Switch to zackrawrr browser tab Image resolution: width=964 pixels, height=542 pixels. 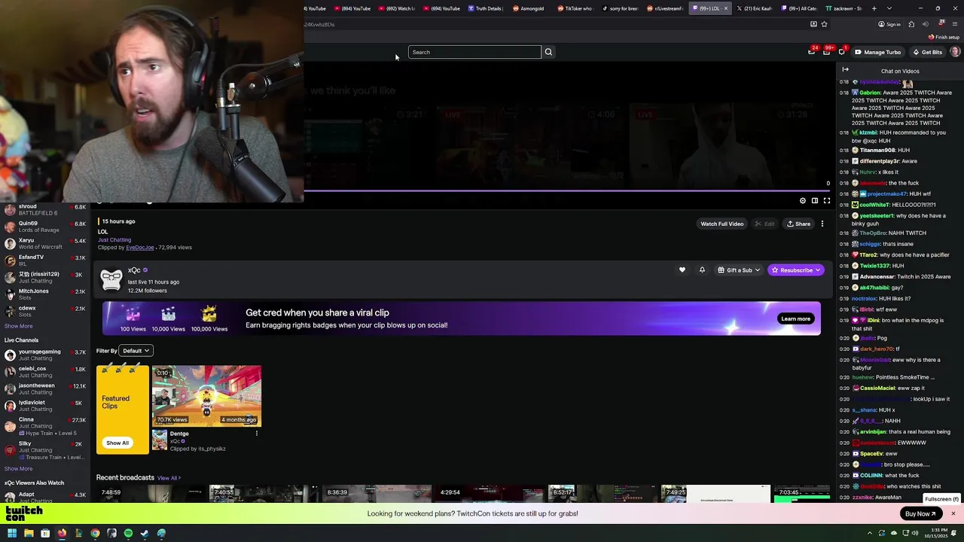pos(843,8)
